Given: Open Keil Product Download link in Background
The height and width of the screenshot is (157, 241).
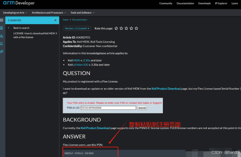Looking at the screenshot, I should 95,128.
